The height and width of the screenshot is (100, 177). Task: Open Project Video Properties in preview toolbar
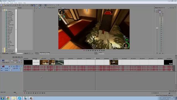[37, 8]
